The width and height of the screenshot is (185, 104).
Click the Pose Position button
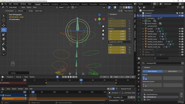(152, 71)
